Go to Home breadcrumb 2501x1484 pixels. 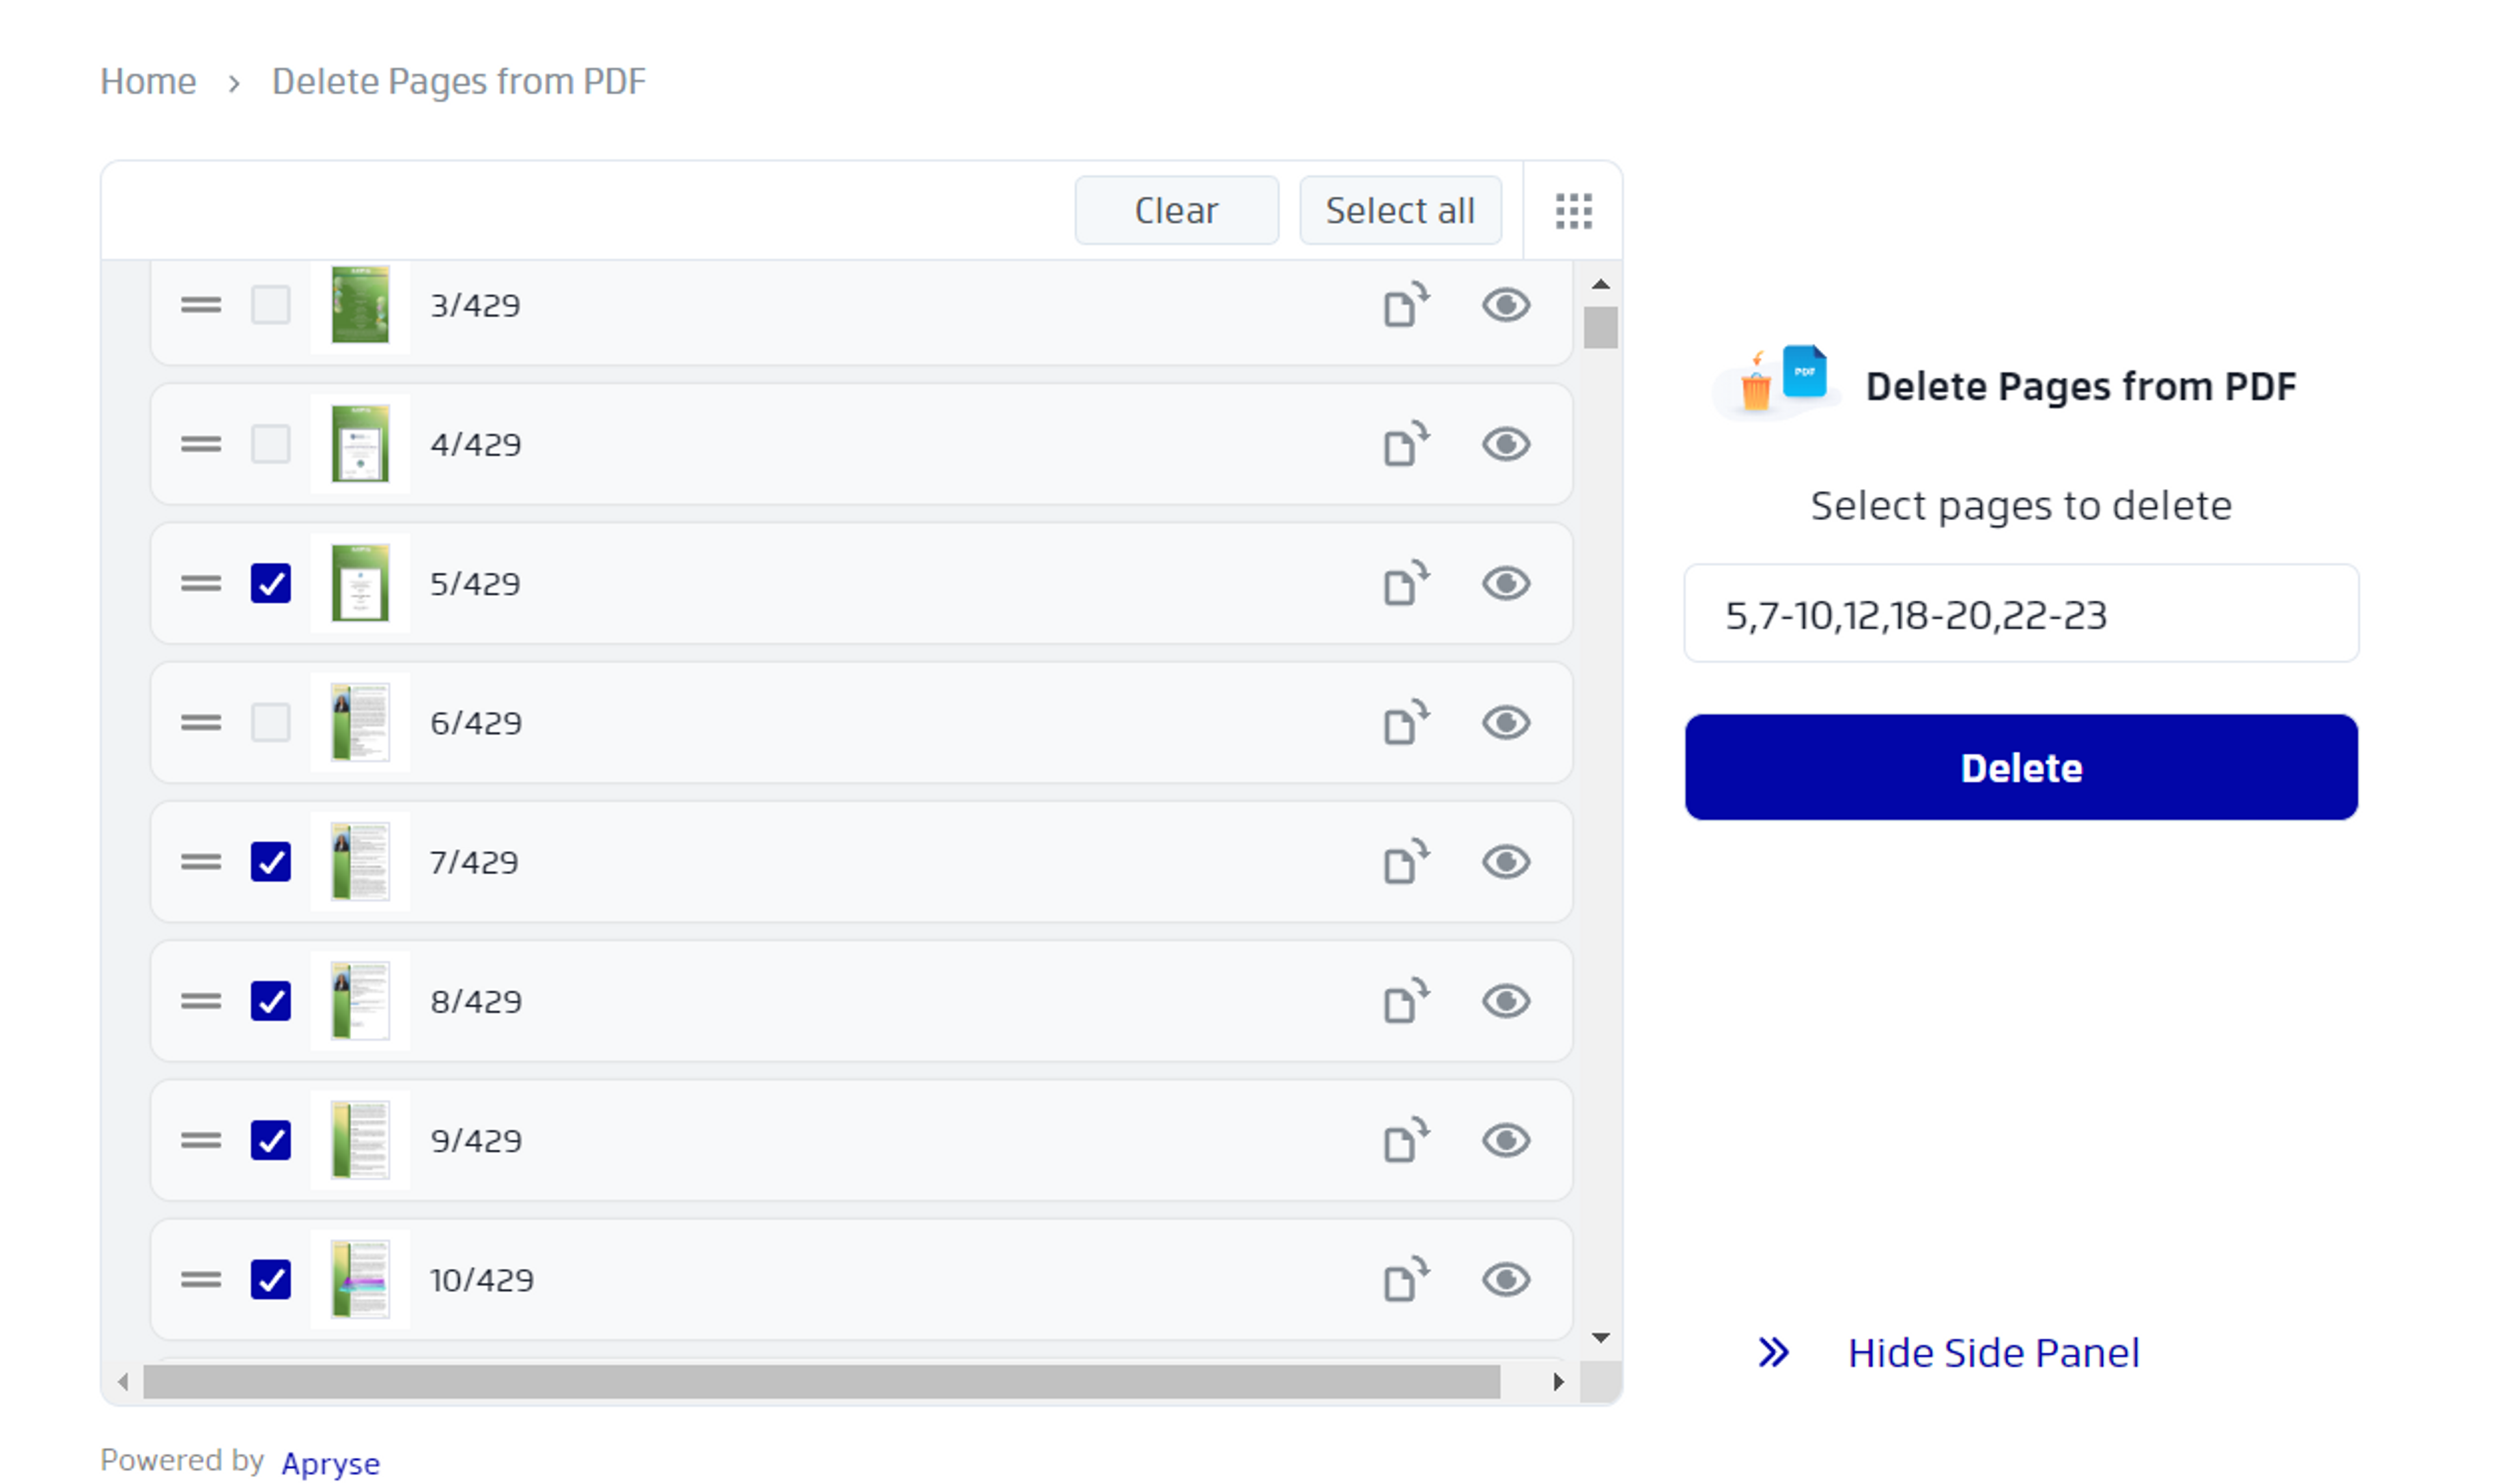[148, 82]
